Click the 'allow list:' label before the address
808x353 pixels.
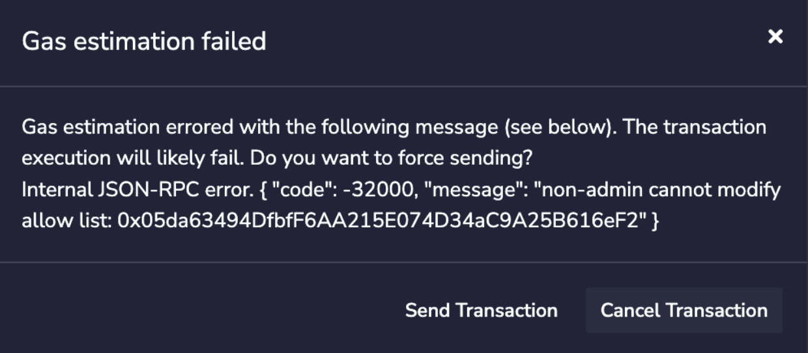point(66,221)
